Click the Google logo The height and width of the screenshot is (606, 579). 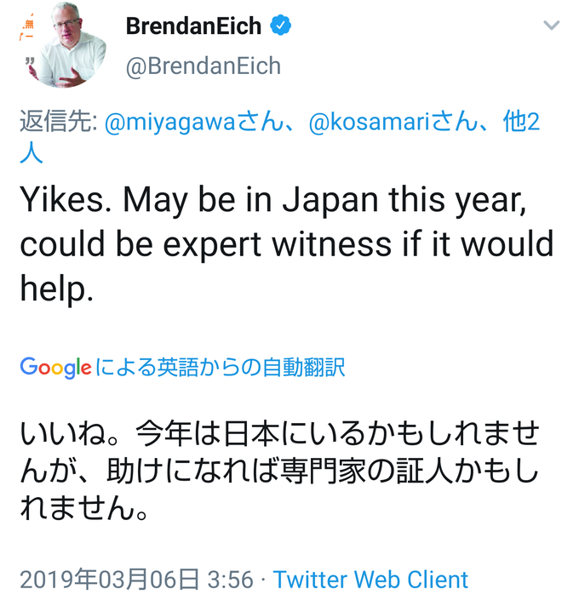[55, 367]
